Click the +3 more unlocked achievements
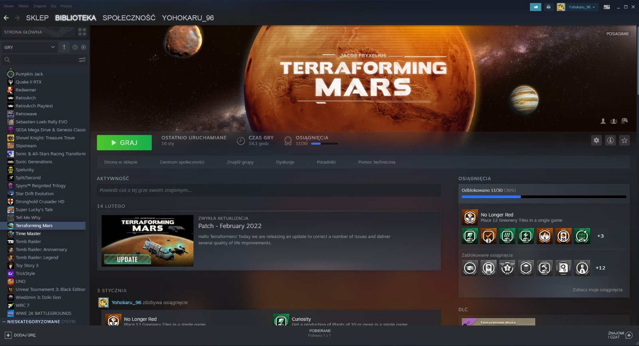639x346 pixels. pos(600,236)
